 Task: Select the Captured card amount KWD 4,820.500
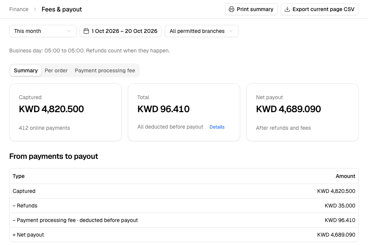point(51,109)
